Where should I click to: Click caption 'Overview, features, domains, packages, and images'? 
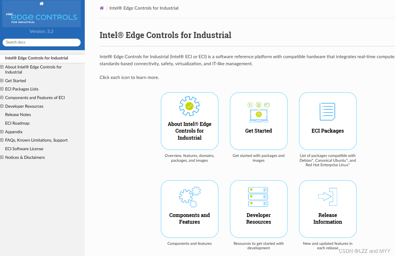click(x=190, y=158)
